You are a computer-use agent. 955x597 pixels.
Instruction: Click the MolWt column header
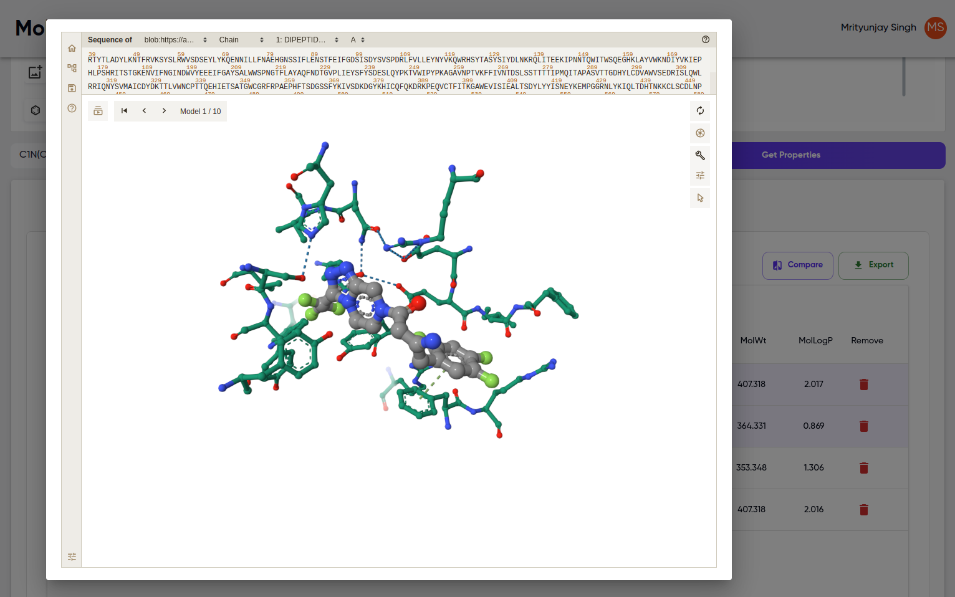click(x=753, y=340)
